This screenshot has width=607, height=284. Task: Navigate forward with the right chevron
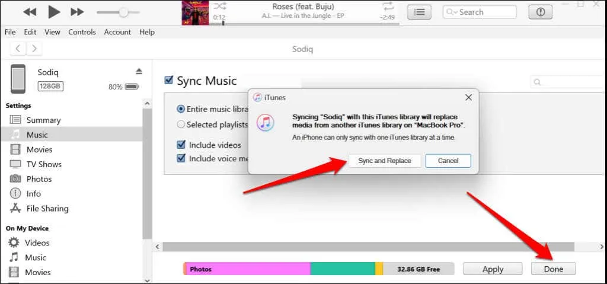pyautogui.click(x=34, y=49)
